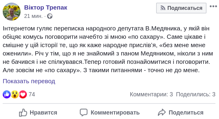Open the three-dot post options menu

[213, 6]
